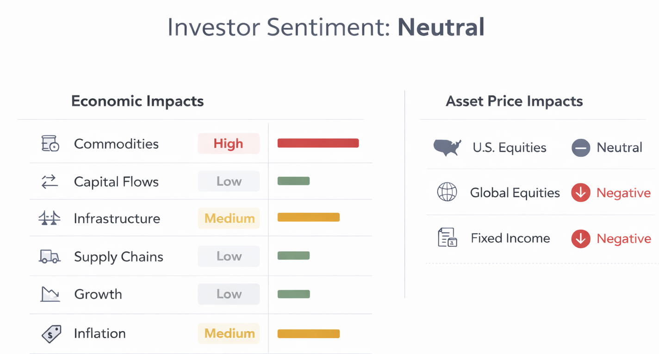Click the Infrastructure bridge icon
This screenshot has width=659, height=354.
pos(50,218)
